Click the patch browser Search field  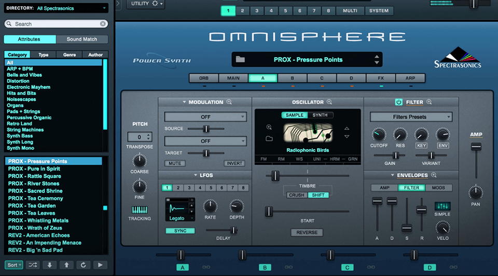click(56, 24)
